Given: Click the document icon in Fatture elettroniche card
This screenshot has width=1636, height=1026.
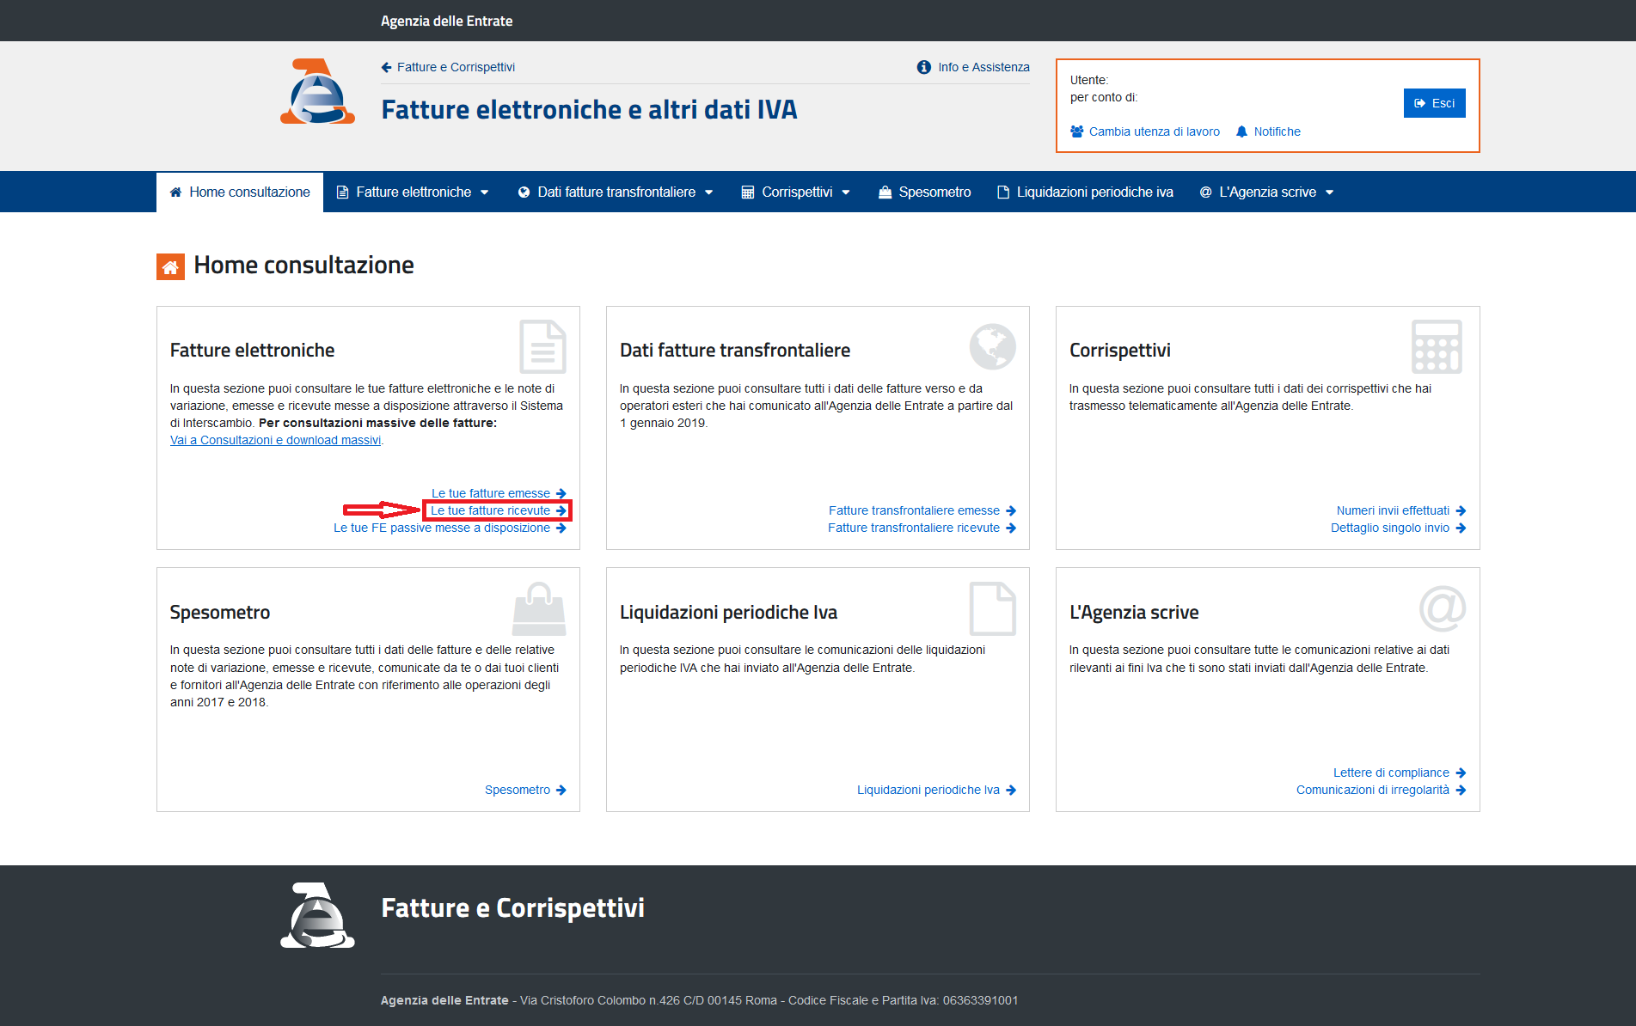Looking at the screenshot, I should (542, 346).
